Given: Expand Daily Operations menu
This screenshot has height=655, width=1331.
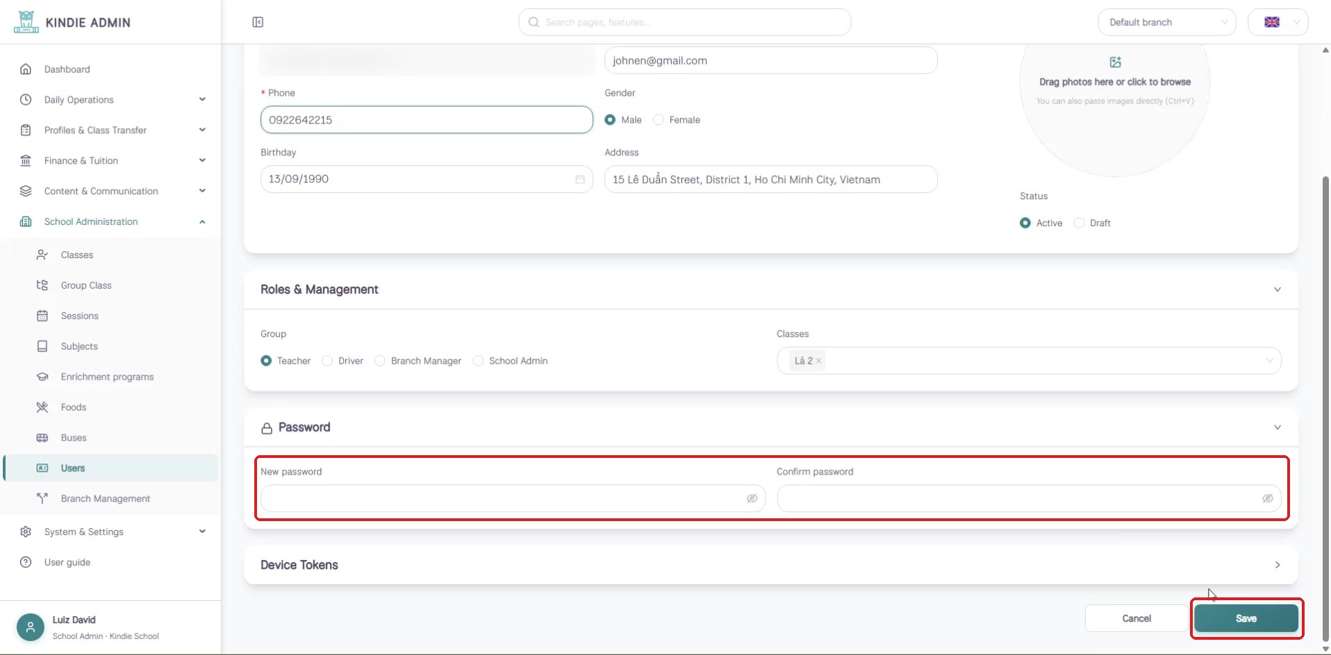Looking at the screenshot, I should pyautogui.click(x=111, y=100).
